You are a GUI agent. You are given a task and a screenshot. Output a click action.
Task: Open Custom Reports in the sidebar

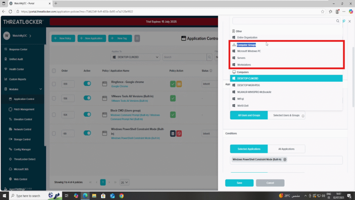tap(17, 79)
